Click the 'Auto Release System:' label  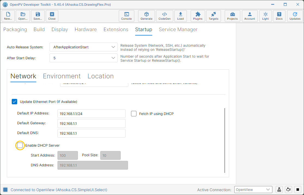25,47
